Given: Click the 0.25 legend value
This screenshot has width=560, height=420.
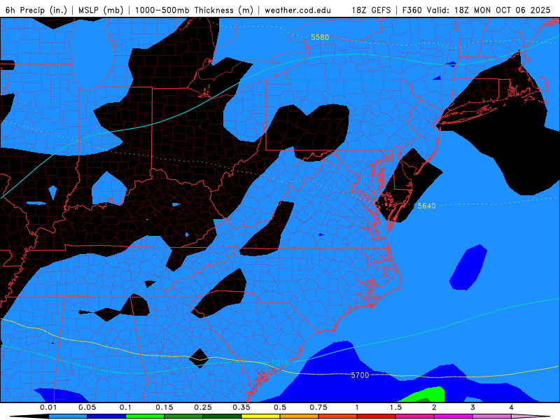Looking at the screenshot, I should (x=203, y=407).
